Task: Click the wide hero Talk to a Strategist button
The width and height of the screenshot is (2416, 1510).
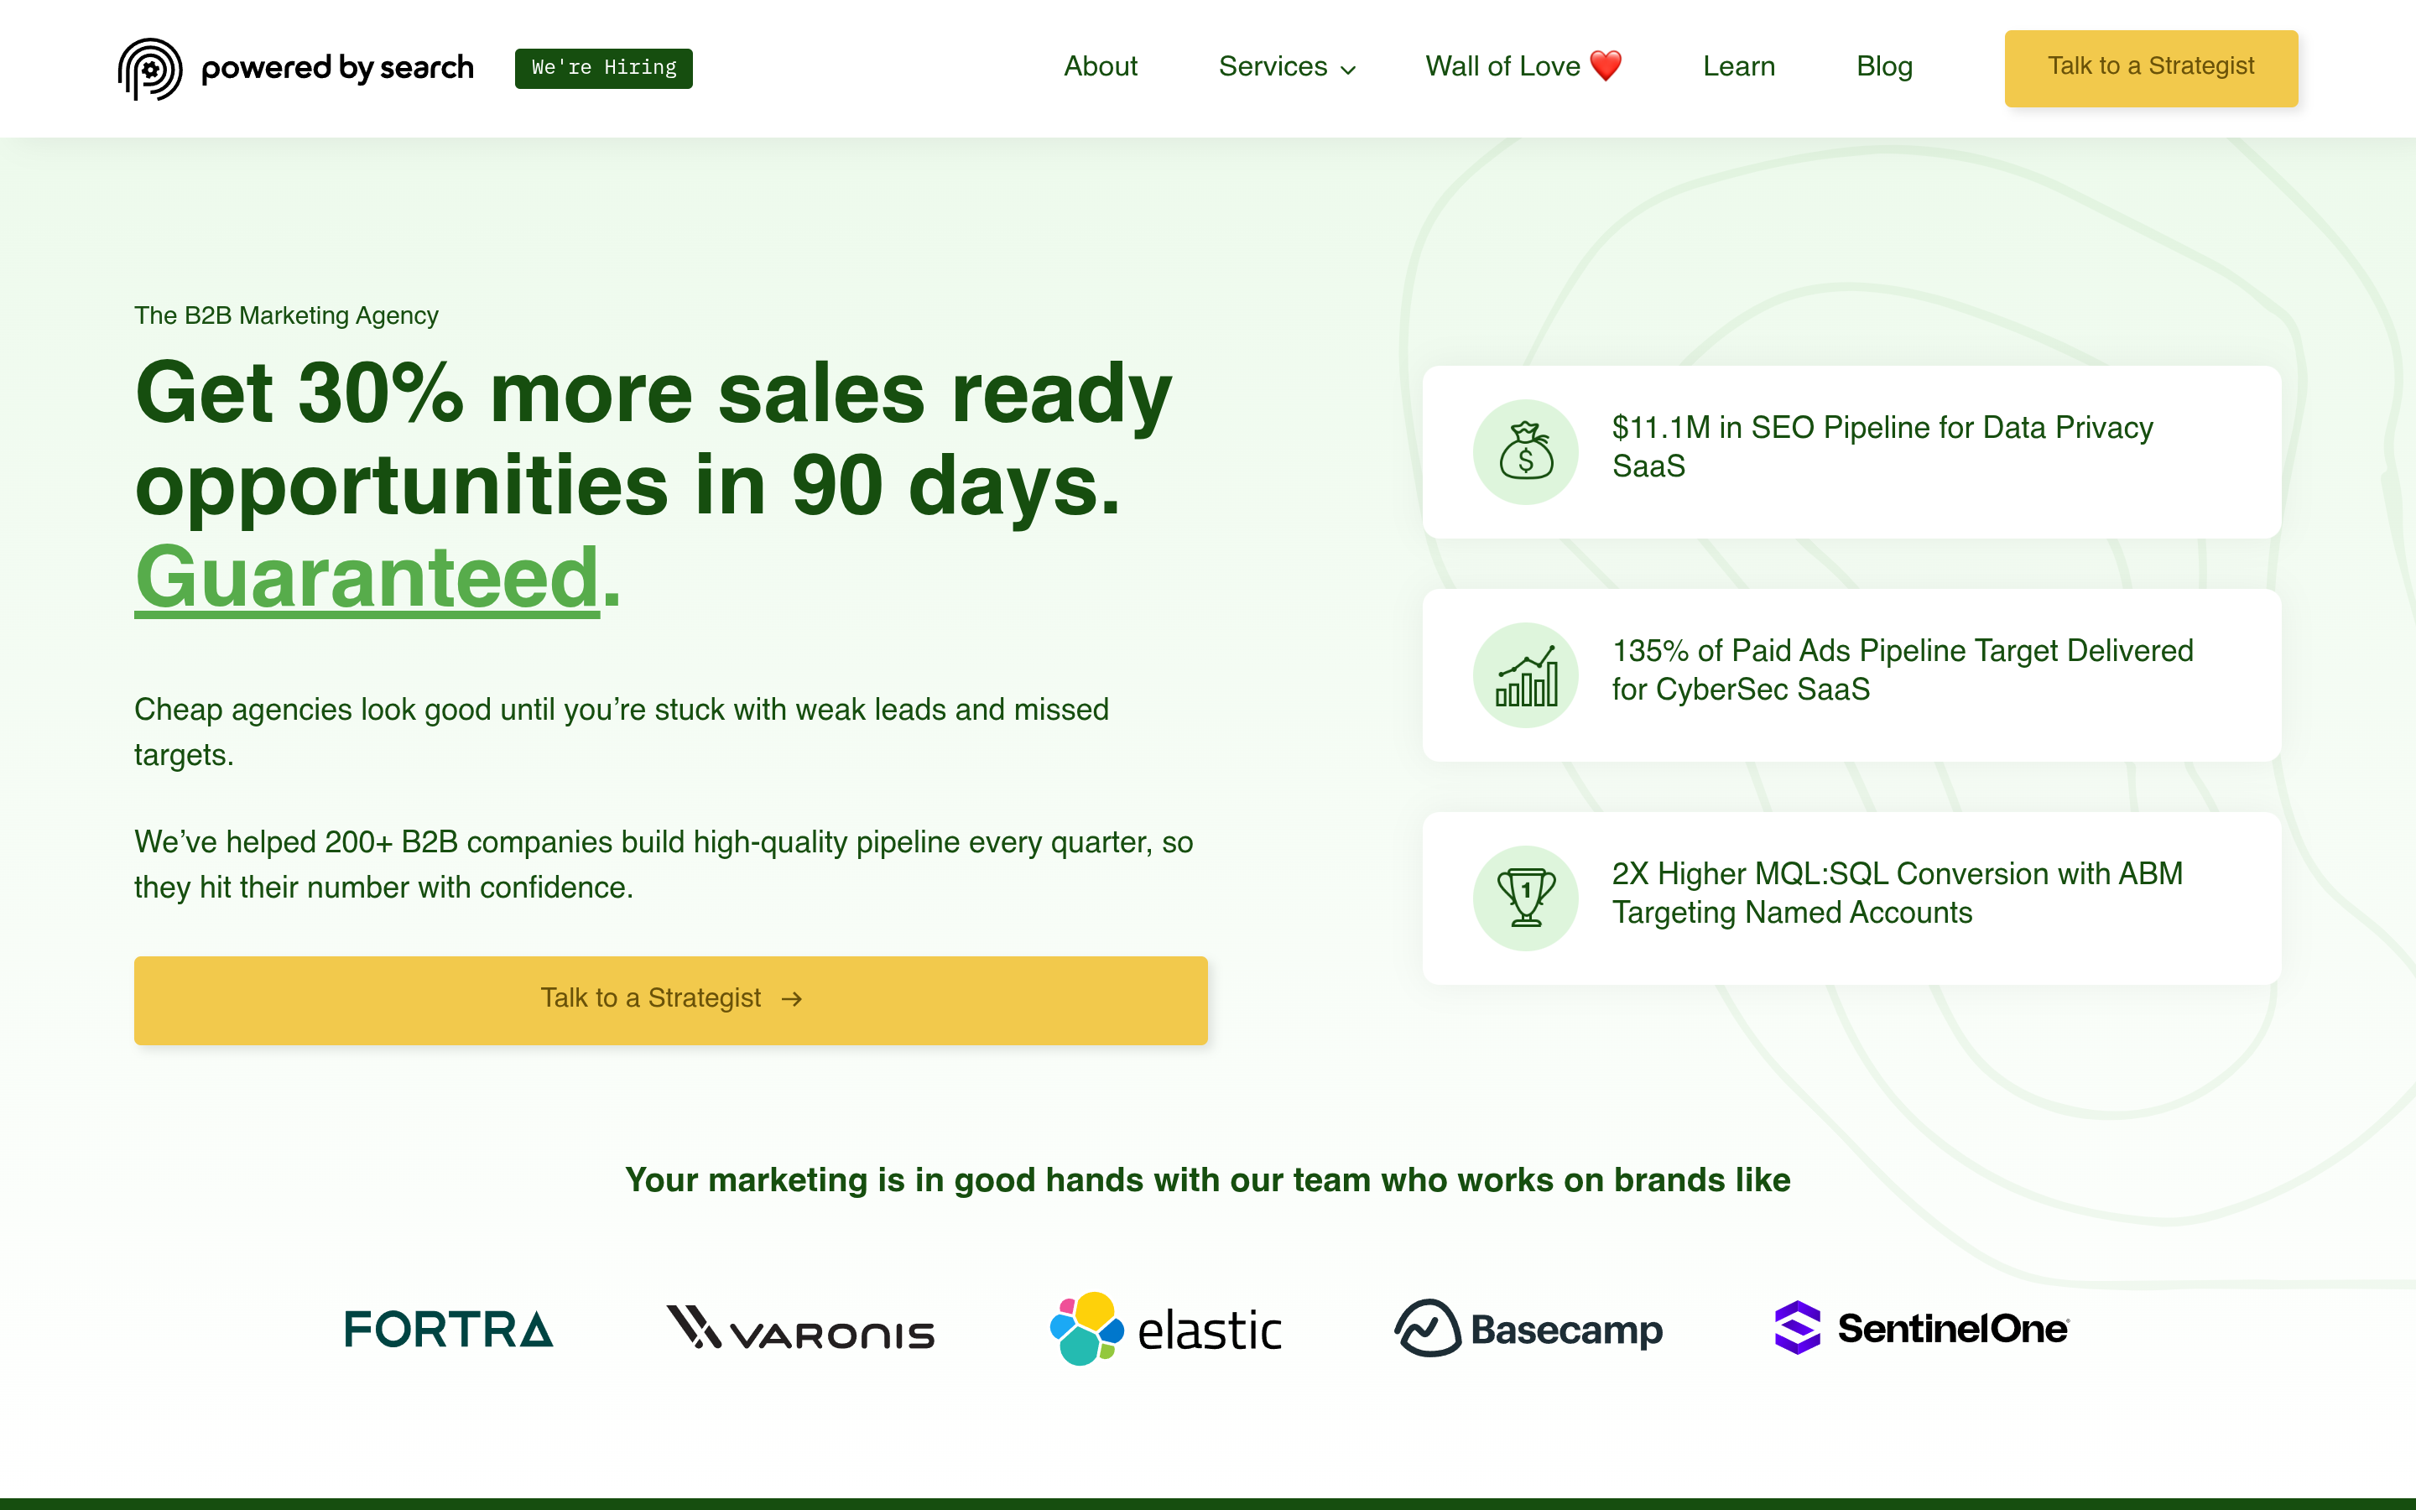Action: [x=671, y=1000]
